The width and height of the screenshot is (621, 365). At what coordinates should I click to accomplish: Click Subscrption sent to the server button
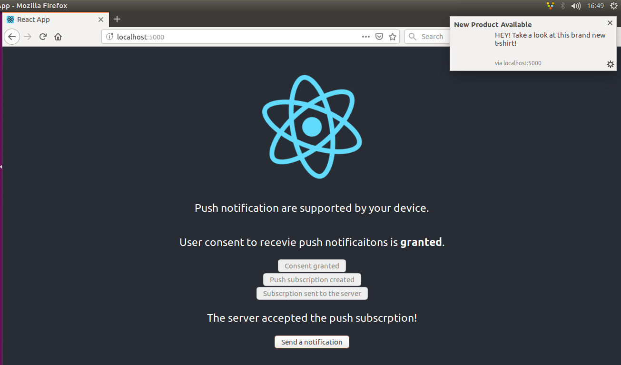pyautogui.click(x=312, y=294)
